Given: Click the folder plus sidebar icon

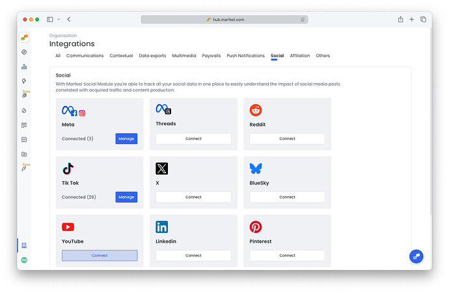Looking at the screenshot, I should pyautogui.click(x=24, y=154).
